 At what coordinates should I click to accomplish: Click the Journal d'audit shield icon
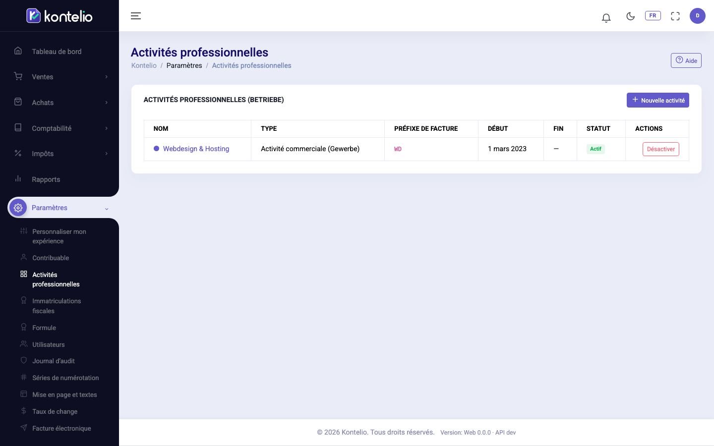tap(23, 360)
